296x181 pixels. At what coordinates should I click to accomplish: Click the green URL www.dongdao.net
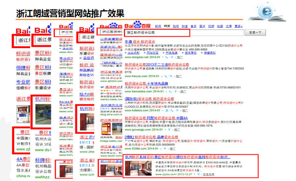tap(137, 57)
